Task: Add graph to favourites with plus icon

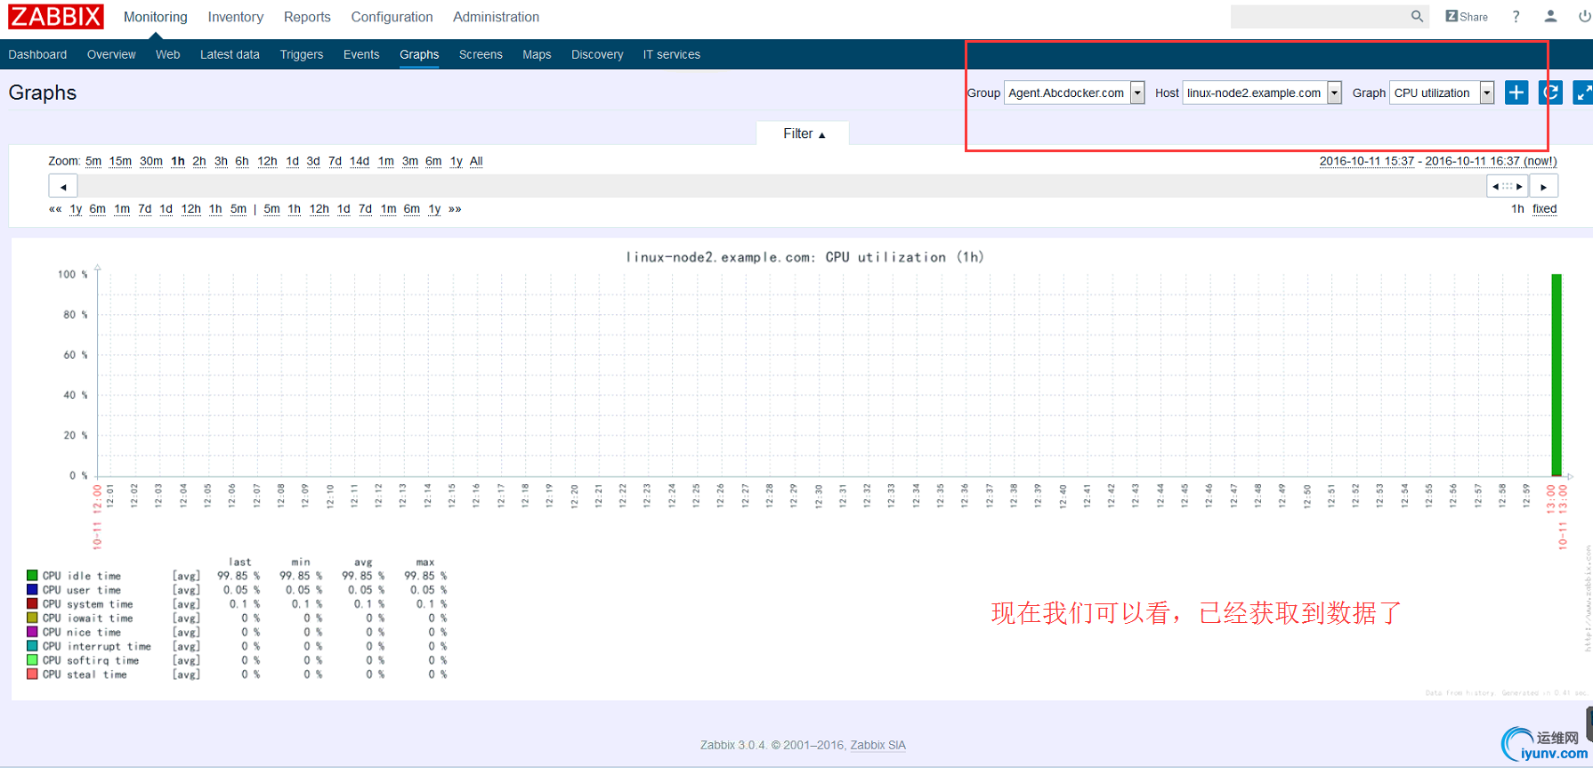Action: tap(1516, 93)
